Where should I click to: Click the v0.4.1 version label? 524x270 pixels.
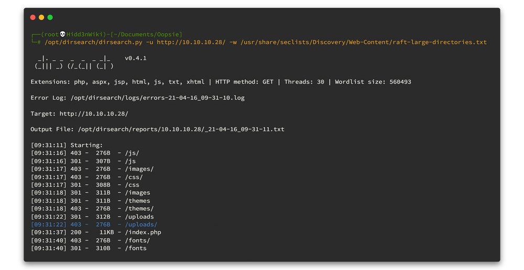pos(136,58)
